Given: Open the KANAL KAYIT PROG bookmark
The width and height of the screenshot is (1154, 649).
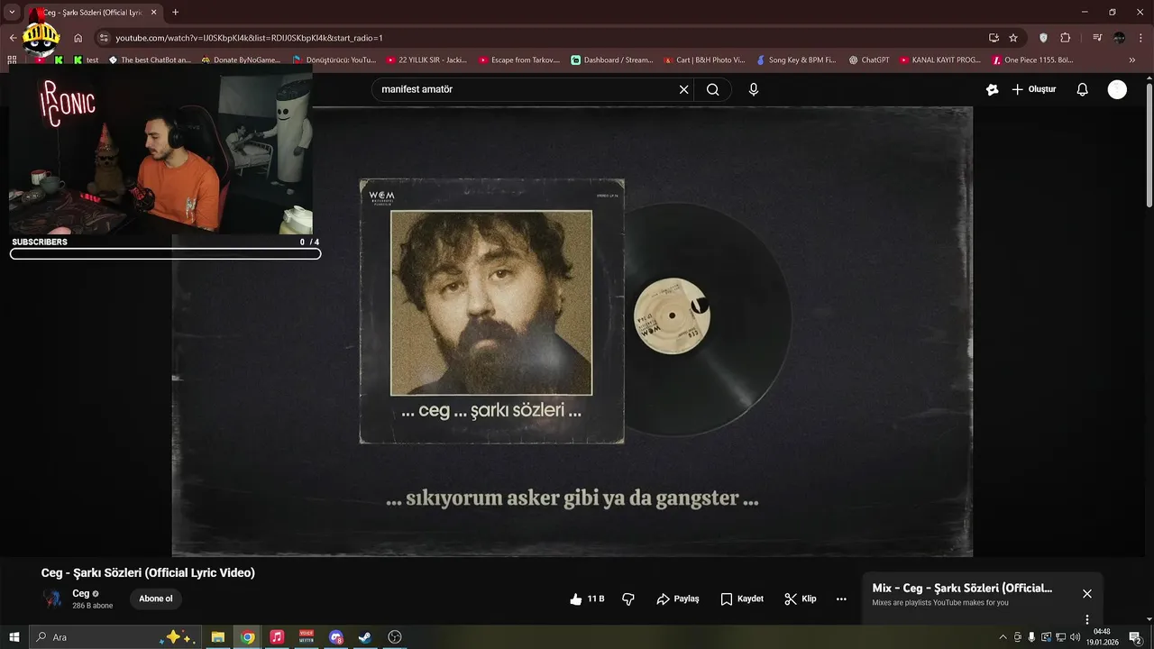Looking at the screenshot, I should point(940,60).
